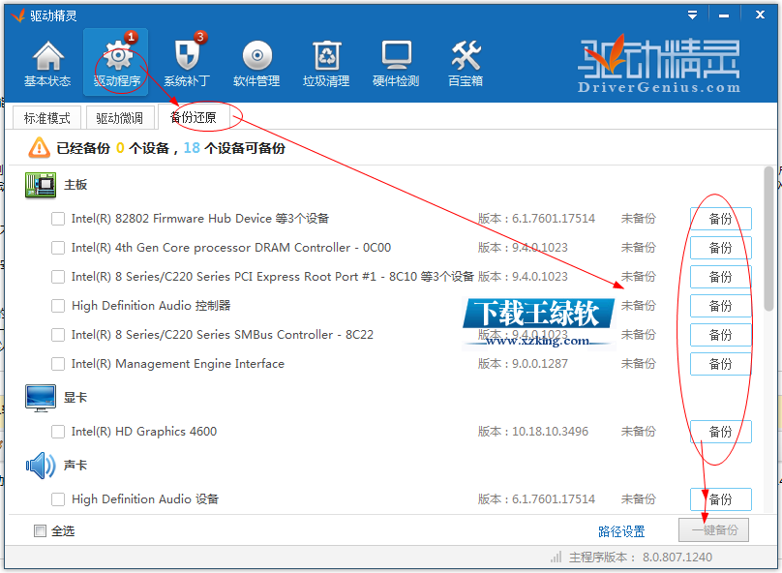Click 主程序版本 8.0.807.1240 status text
Screen dimensions: 782x573
click(641, 558)
